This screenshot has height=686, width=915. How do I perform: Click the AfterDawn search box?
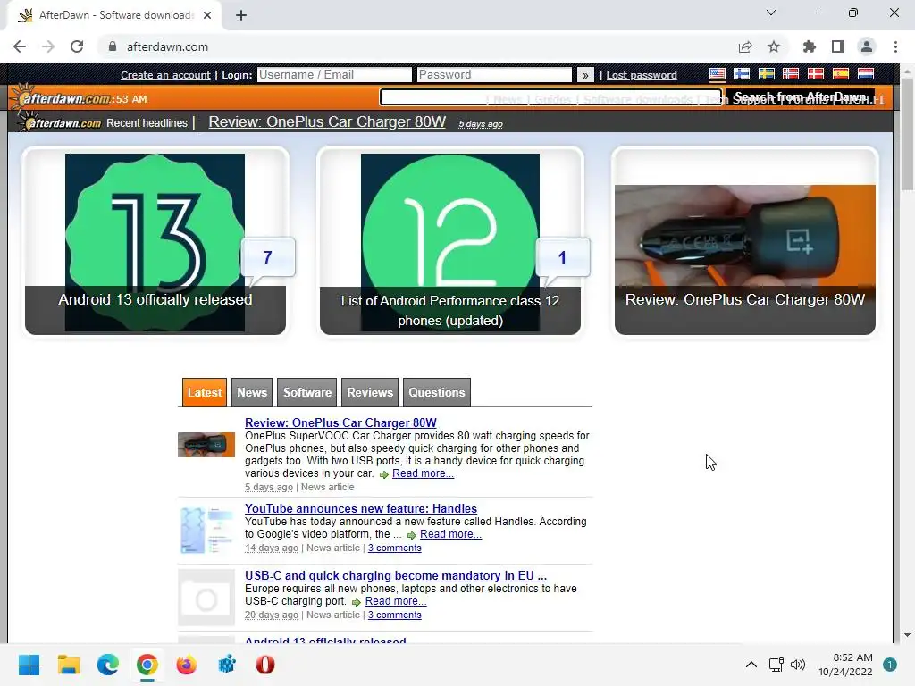tap(550, 97)
